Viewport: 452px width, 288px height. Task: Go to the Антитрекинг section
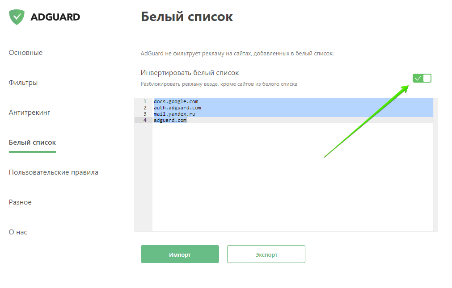point(30,113)
